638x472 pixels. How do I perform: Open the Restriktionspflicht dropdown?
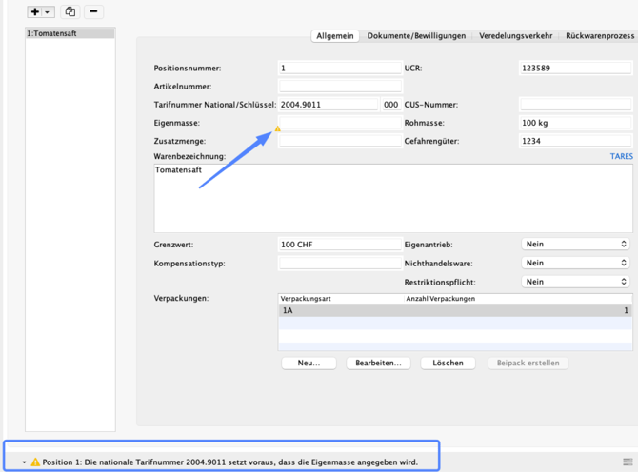[x=575, y=282]
